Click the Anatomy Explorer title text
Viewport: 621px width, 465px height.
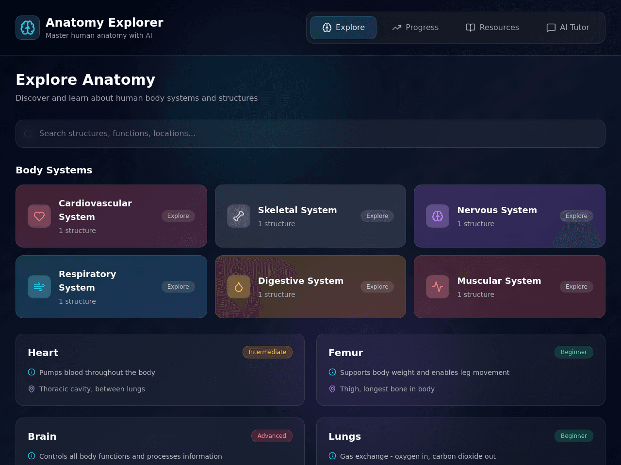click(x=104, y=23)
